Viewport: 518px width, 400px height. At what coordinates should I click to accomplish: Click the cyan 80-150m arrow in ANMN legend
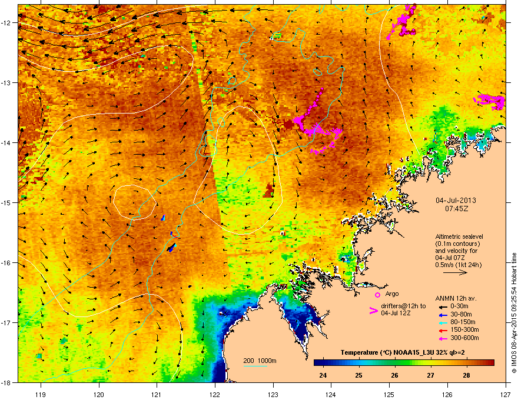pos(443,322)
